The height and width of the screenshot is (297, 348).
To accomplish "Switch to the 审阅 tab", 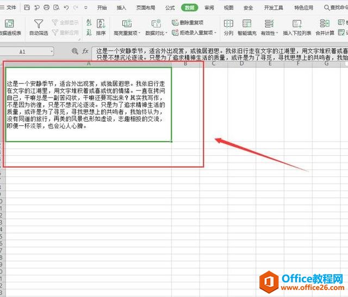I will tap(209, 8).
